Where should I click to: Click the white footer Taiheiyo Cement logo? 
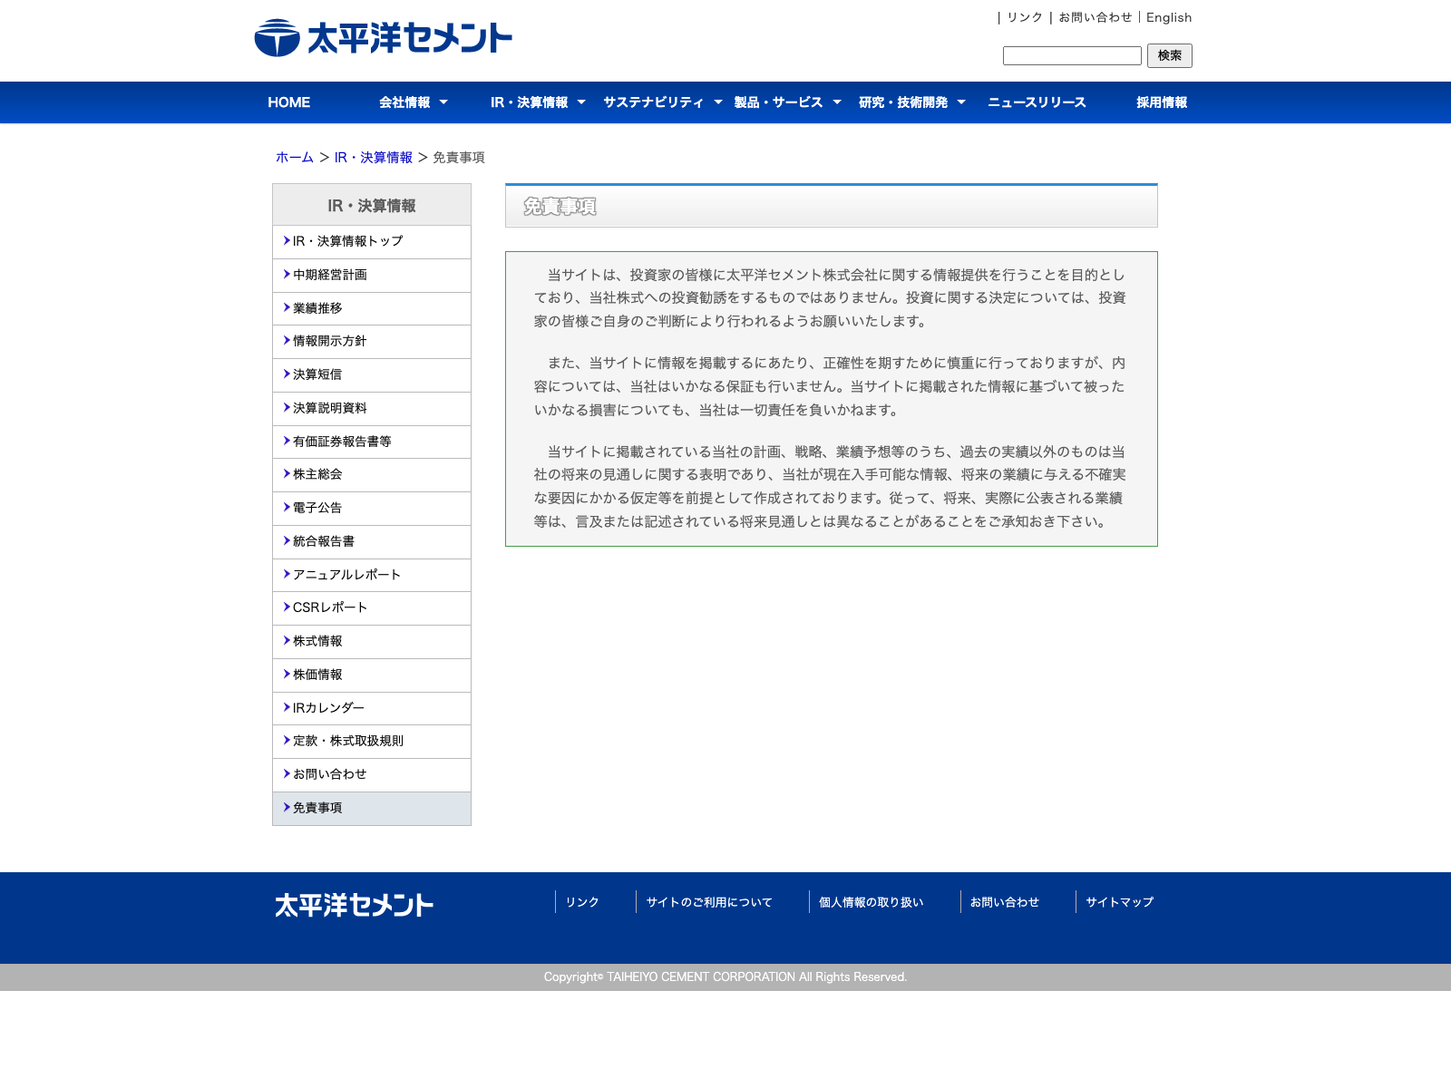(x=354, y=905)
